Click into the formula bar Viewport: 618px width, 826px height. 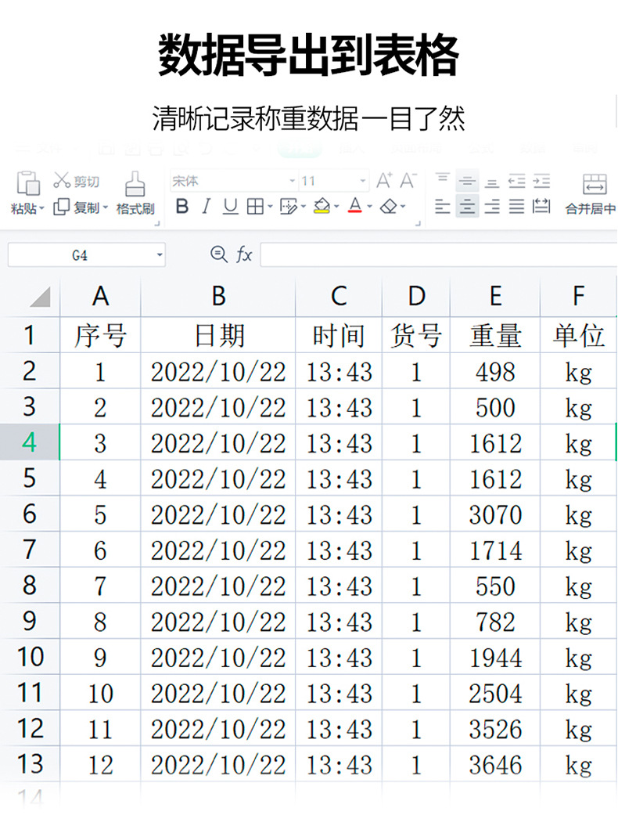(x=439, y=255)
